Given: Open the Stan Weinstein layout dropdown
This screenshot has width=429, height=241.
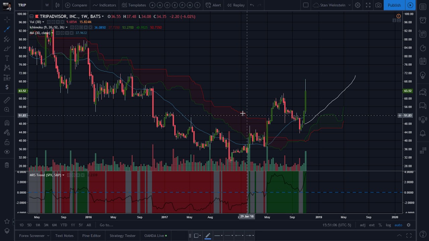Looking at the screenshot, I should tap(332, 5).
